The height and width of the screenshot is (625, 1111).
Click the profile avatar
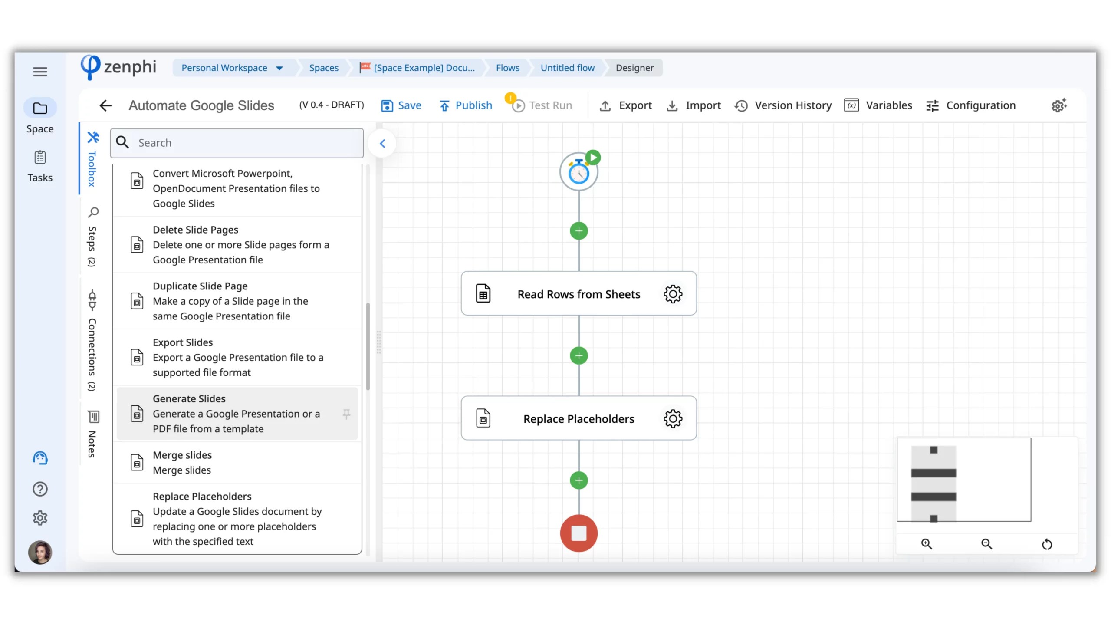pos(39,552)
